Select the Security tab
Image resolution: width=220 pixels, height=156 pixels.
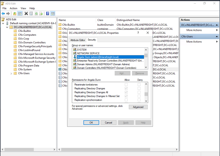pos(92,40)
